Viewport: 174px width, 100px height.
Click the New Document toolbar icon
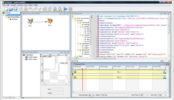[x=6, y=9]
